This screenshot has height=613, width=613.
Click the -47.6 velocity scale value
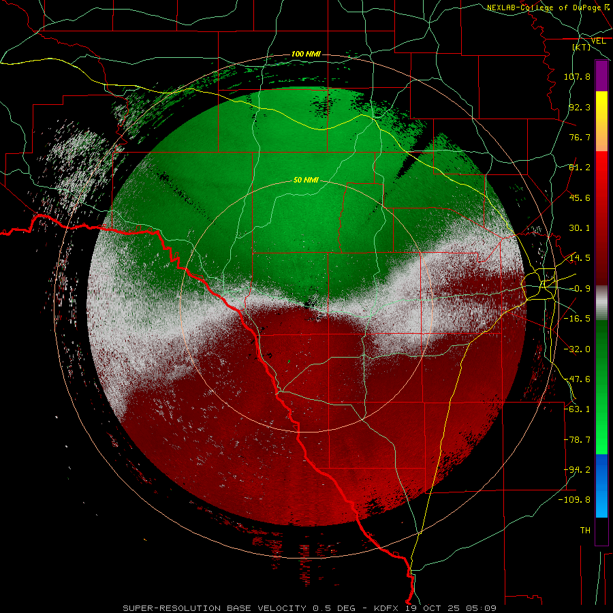tap(577, 379)
